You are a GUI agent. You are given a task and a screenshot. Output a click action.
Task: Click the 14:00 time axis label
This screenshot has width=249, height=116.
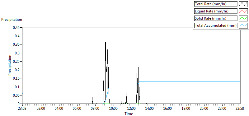pyautogui.click(x=150, y=109)
